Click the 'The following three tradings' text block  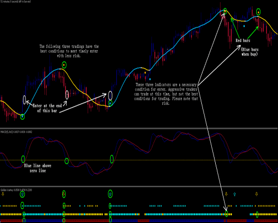point(69,51)
